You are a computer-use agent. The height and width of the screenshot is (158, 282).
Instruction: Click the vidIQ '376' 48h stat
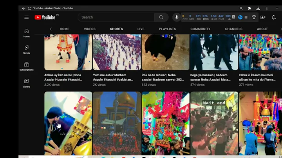coord(205,17)
